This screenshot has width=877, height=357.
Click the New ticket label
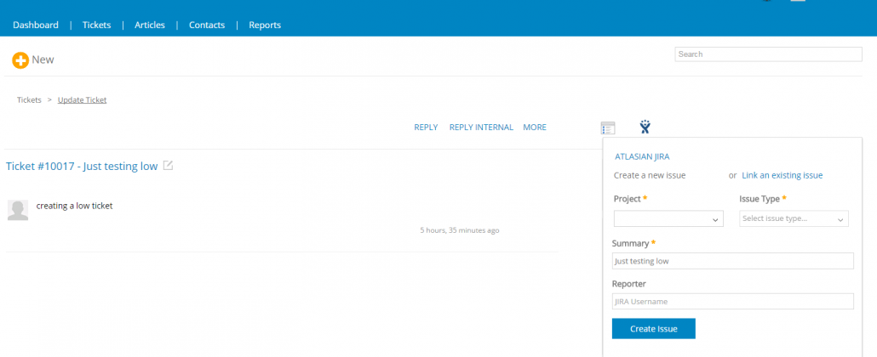pyautogui.click(x=43, y=59)
